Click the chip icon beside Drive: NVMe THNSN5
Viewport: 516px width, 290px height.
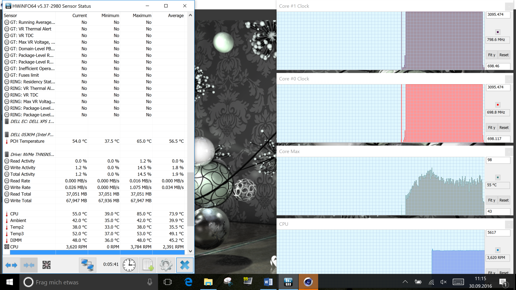(x=7, y=154)
